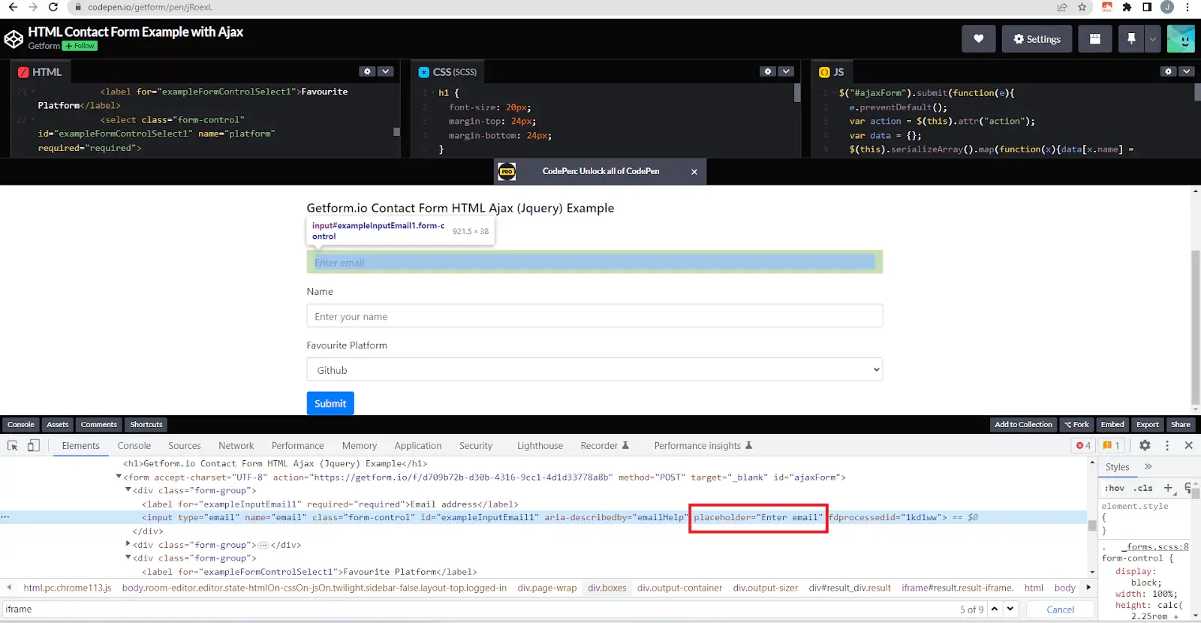Screen dimensions: 1201x623
Task: Show keyboard Shortcuts
Action: click(x=146, y=425)
